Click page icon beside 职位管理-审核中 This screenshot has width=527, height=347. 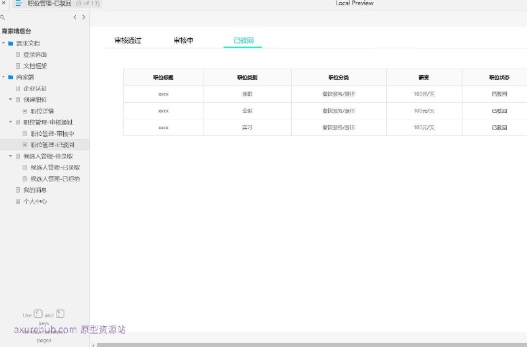tap(25, 134)
